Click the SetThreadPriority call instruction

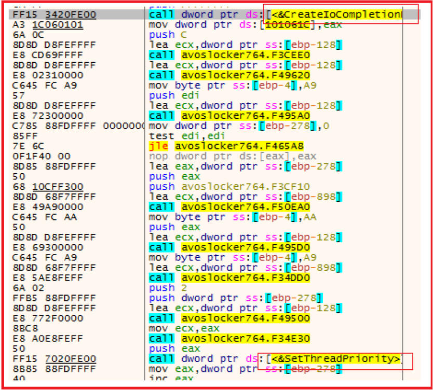(275, 359)
